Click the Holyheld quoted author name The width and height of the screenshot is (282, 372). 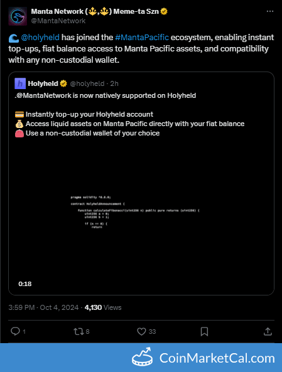tap(43, 83)
